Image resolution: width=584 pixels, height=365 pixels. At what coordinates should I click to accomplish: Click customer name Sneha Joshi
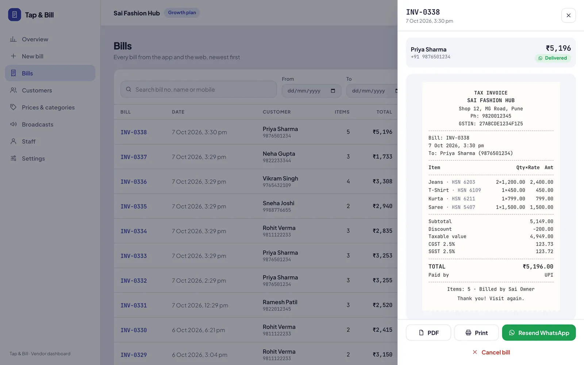coord(278,203)
